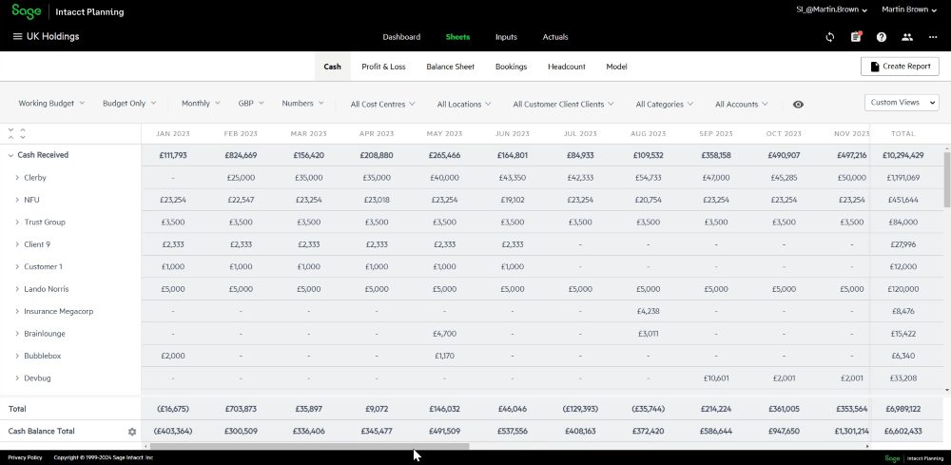The image size is (951, 465).
Task: Open the All Locations filter
Action: pyautogui.click(x=464, y=105)
